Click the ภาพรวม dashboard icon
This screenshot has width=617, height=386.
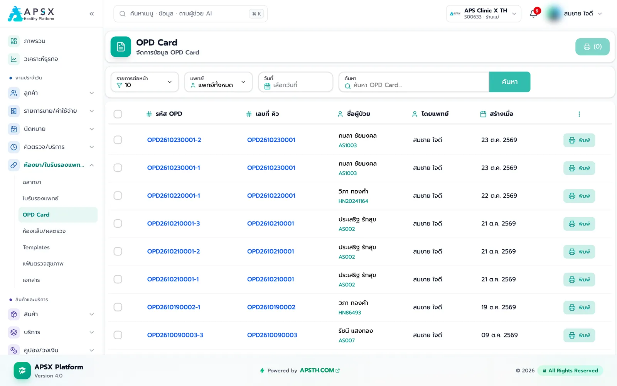tap(14, 41)
